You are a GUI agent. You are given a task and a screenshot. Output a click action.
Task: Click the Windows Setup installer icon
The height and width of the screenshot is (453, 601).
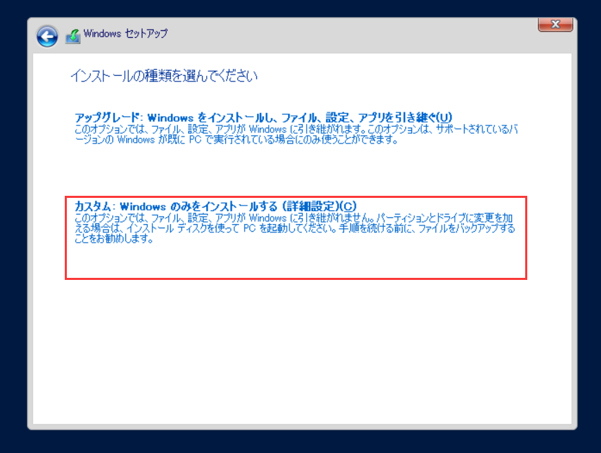pyautogui.click(x=73, y=37)
